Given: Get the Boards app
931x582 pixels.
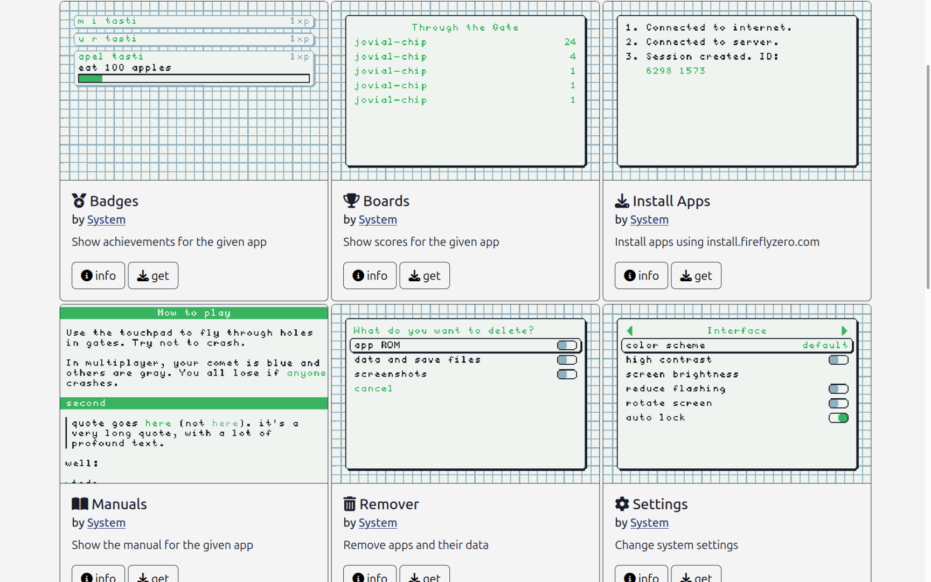Looking at the screenshot, I should click(425, 275).
